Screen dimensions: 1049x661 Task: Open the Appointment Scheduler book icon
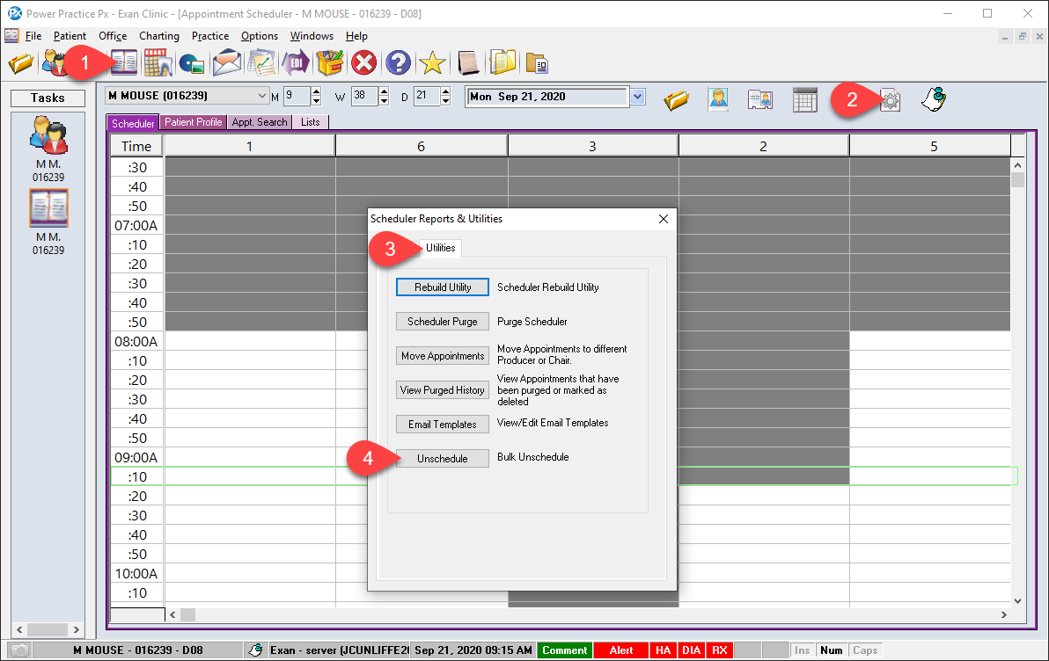pos(124,63)
